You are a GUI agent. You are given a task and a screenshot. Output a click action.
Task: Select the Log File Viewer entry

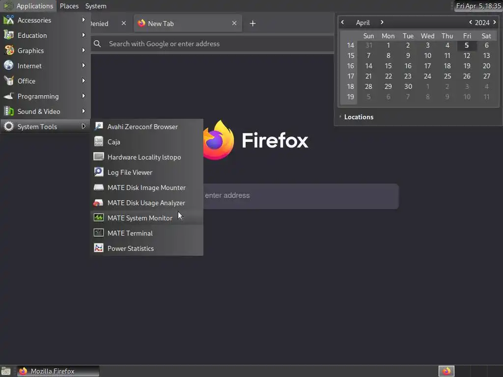(x=147, y=172)
